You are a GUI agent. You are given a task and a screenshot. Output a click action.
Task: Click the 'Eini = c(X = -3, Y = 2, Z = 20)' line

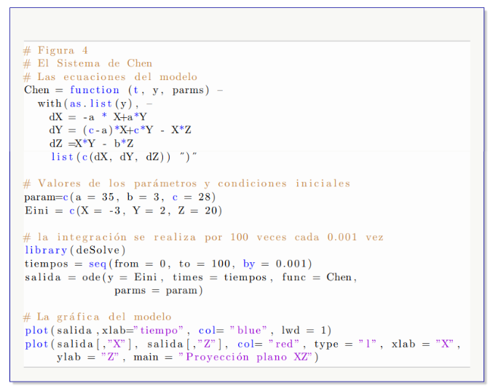[x=122, y=210]
